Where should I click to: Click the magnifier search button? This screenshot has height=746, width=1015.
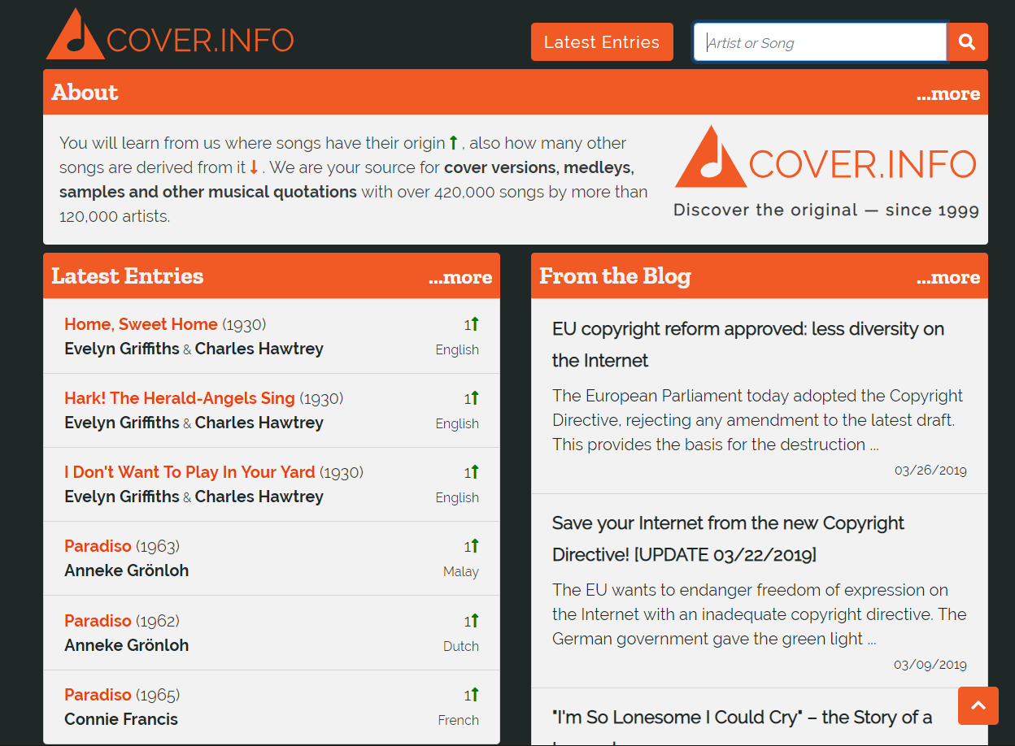(968, 42)
